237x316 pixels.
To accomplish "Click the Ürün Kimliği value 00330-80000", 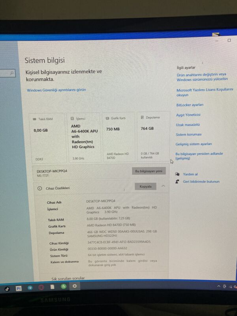I will pos(107,248).
